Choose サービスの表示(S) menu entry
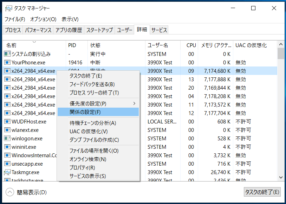This screenshot has width=286, height=204. click(x=98, y=176)
